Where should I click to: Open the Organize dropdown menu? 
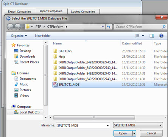19,36
